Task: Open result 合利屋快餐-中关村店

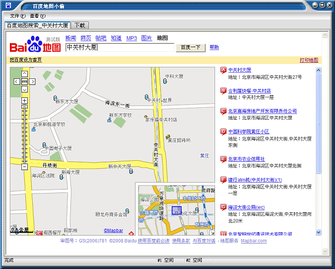Action: coord(250,91)
